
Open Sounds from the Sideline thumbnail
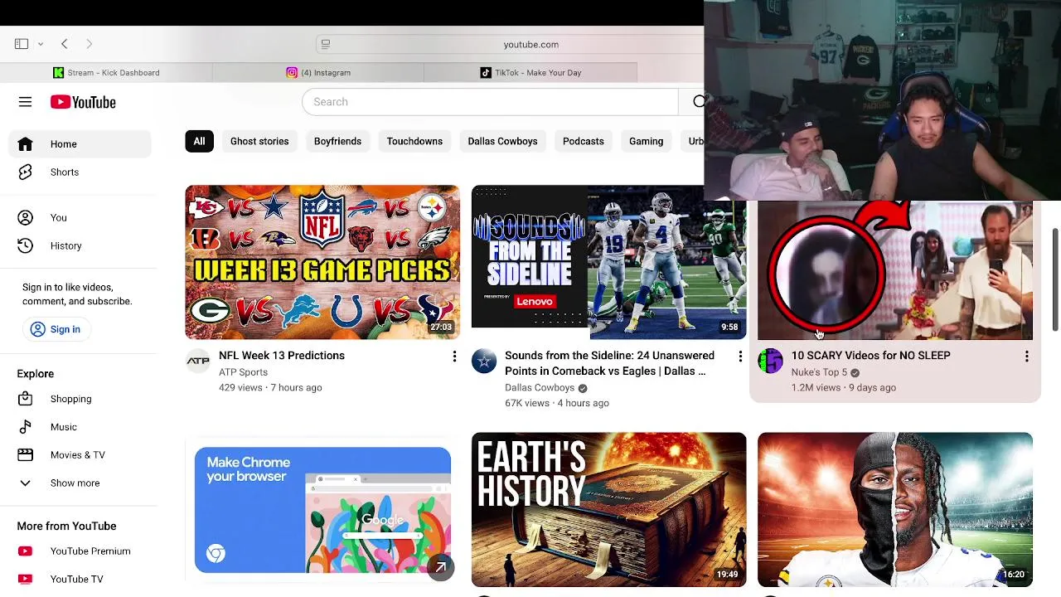tap(608, 262)
